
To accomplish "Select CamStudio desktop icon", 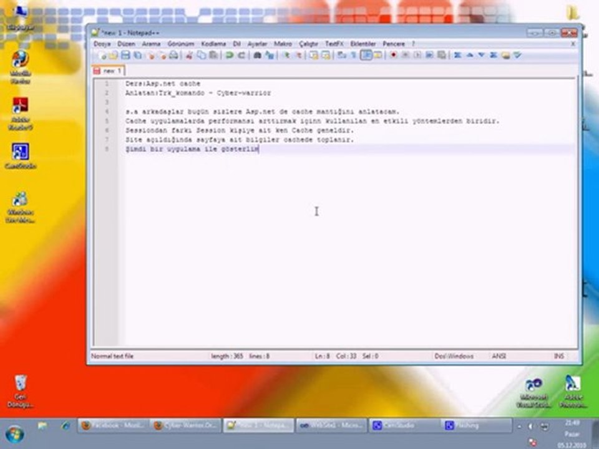I will point(20,156).
